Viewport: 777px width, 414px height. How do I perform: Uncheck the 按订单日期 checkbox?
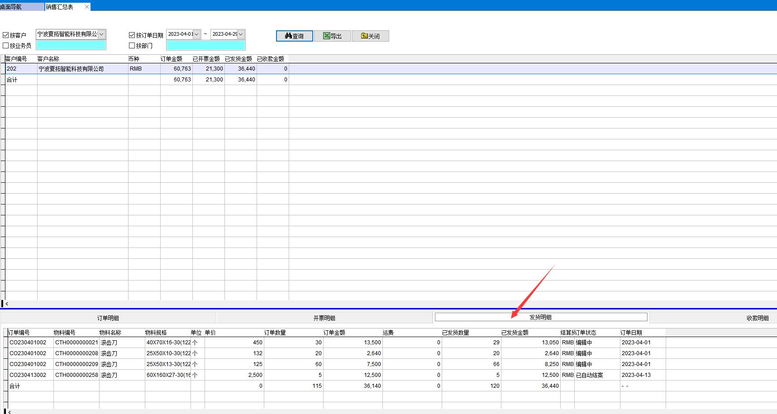pos(132,35)
